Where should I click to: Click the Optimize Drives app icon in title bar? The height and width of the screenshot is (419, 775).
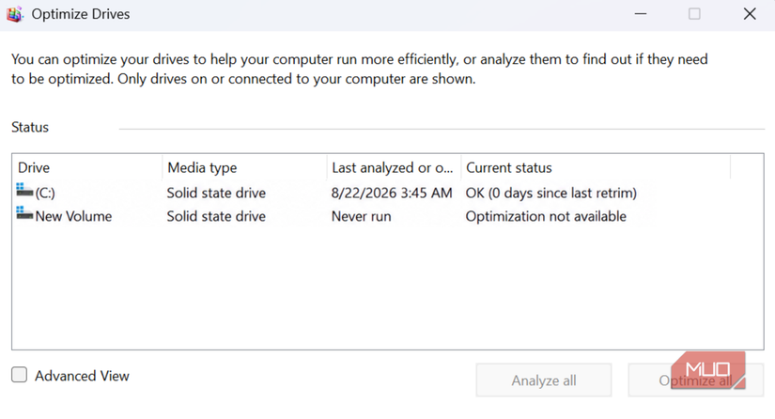coord(15,14)
